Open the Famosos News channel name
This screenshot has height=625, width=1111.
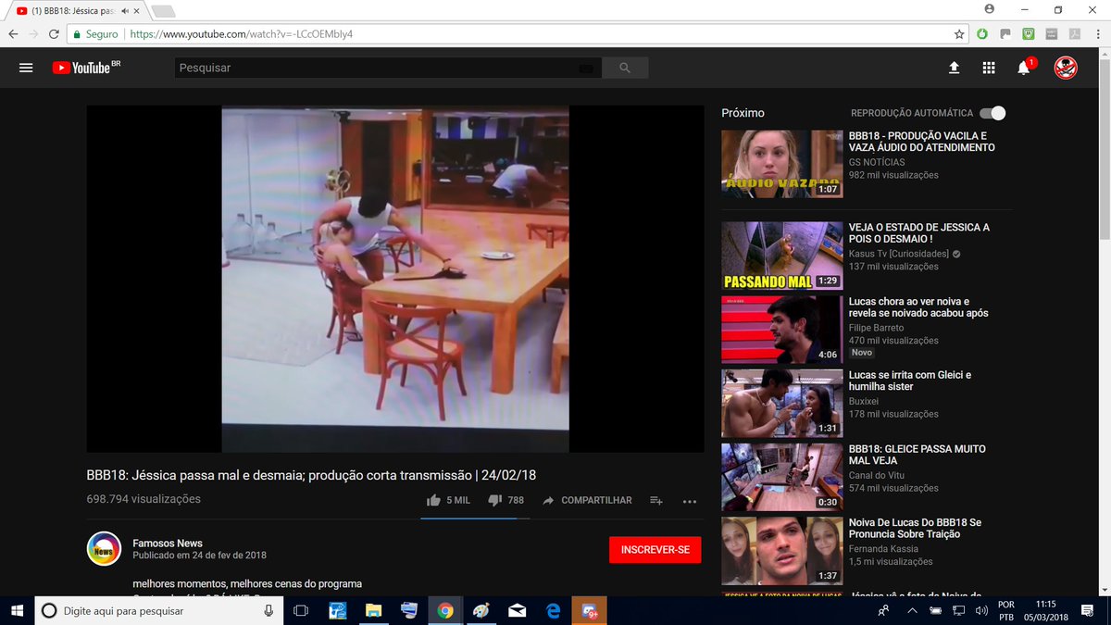(x=168, y=544)
